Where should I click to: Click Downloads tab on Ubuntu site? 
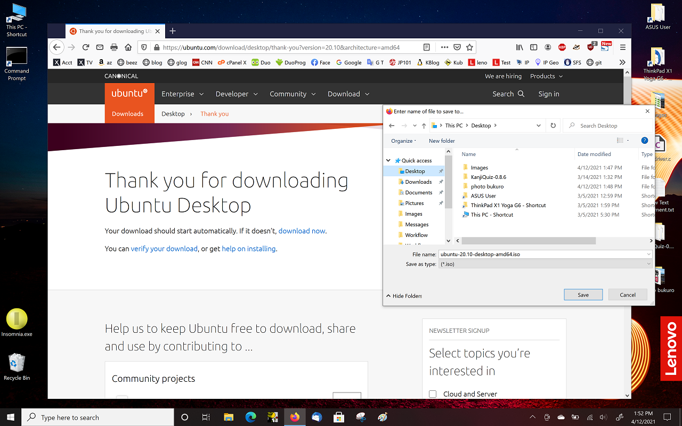[x=128, y=113]
